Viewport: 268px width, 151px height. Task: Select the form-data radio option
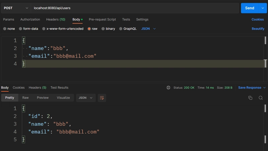(20, 29)
